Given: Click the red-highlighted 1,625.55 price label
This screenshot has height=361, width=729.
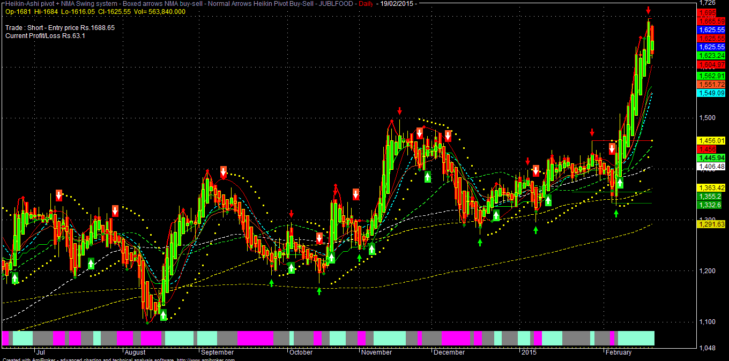Looking at the screenshot, I should [711, 39].
